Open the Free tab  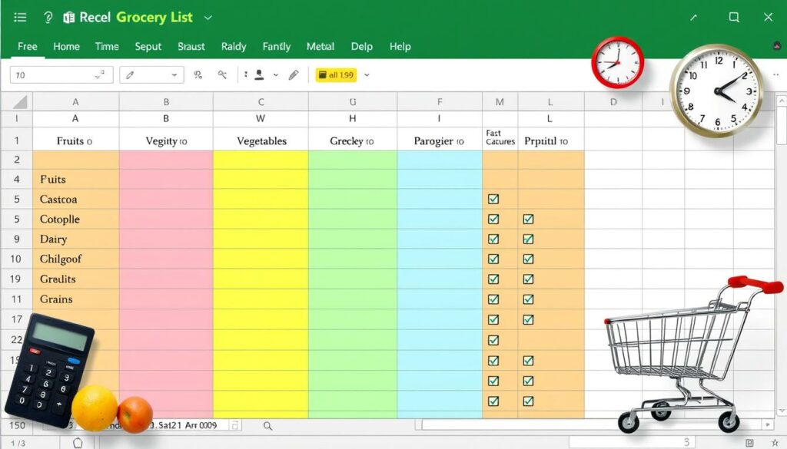27,46
